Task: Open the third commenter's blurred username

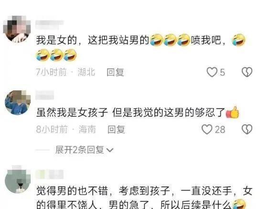Action: pyautogui.click(x=50, y=175)
